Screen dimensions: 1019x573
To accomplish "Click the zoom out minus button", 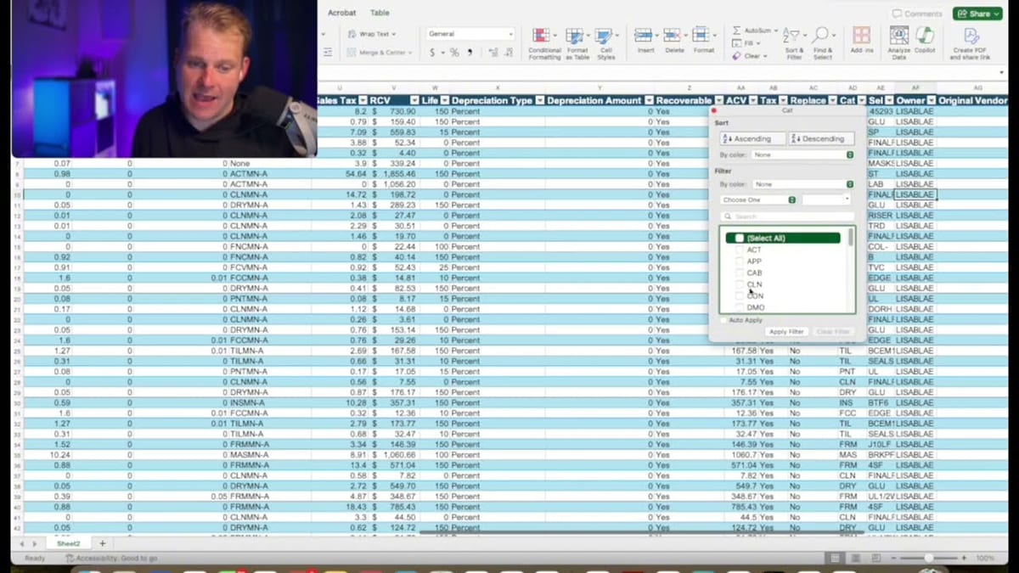I will [892, 559].
